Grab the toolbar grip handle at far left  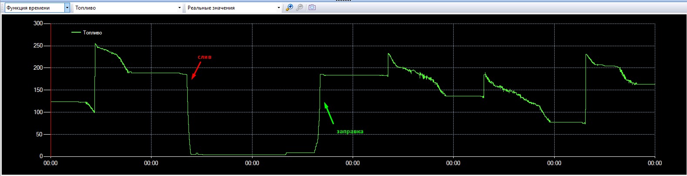(2, 8)
